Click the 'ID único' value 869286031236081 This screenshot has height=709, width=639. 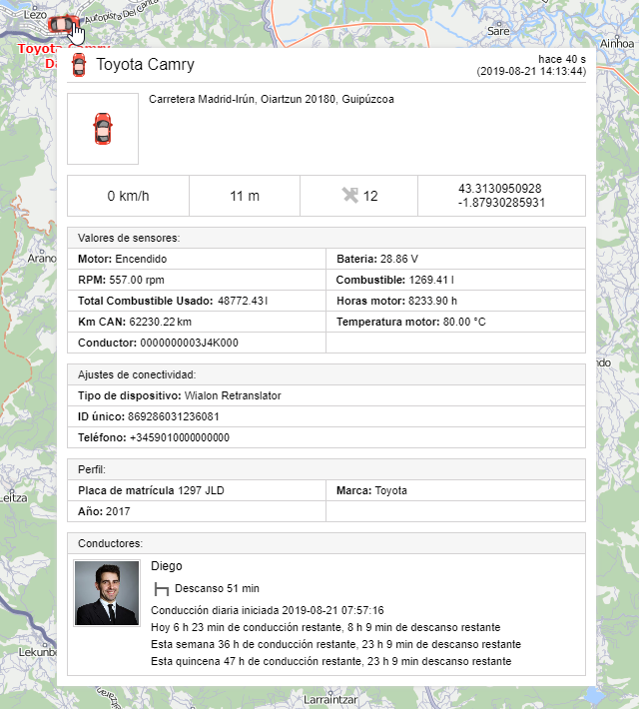pyautogui.click(x=174, y=416)
